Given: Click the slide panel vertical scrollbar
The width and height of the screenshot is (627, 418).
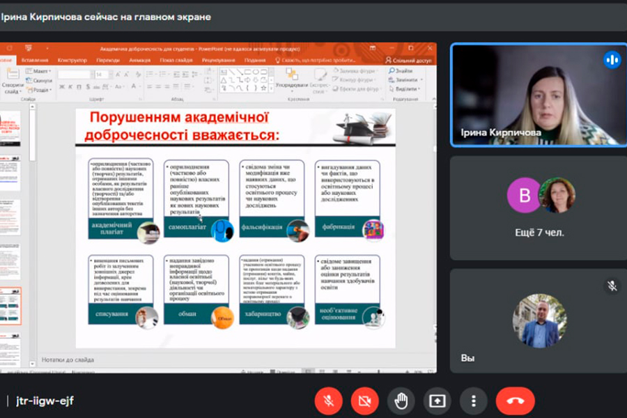Looking at the screenshot, I should coord(32,209).
